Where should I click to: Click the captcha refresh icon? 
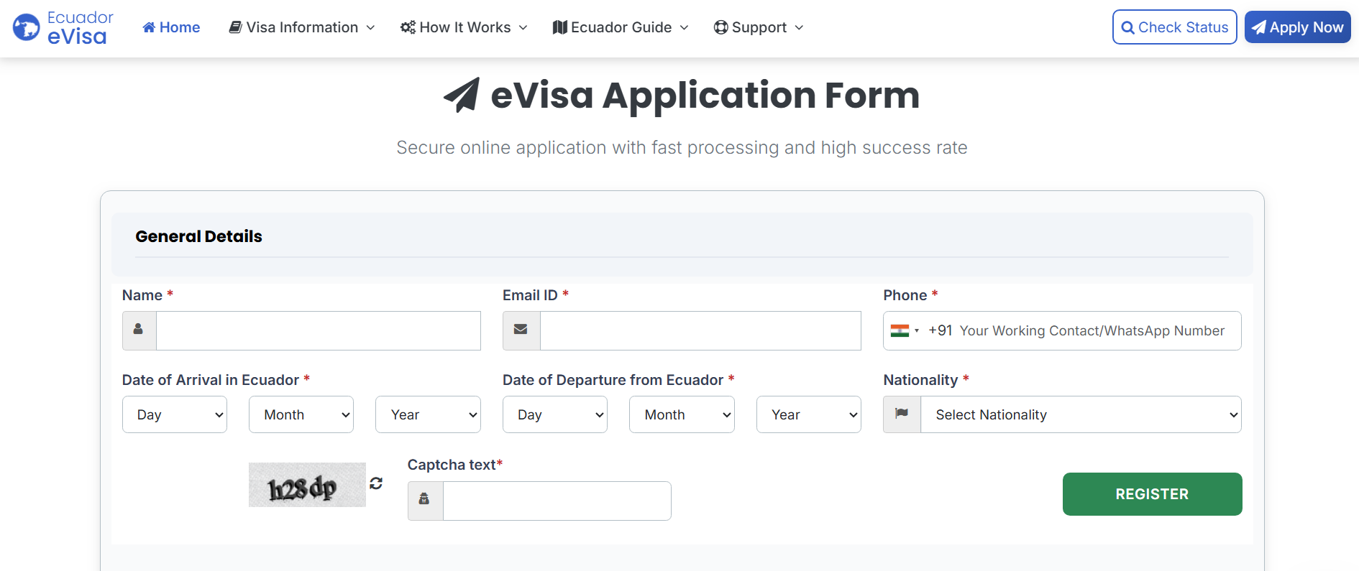click(x=376, y=483)
